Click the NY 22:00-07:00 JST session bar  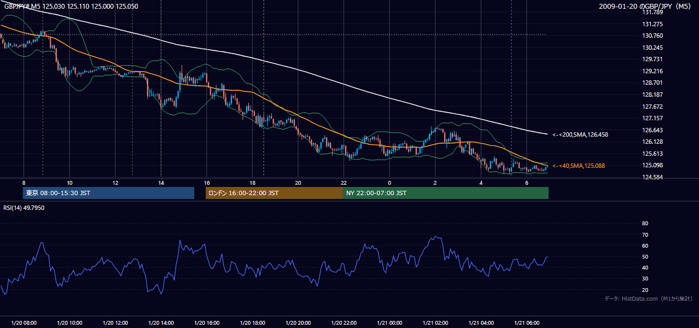446,193
